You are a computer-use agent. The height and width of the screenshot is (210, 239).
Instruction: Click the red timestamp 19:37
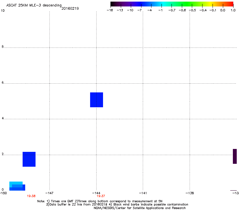tap(101, 196)
